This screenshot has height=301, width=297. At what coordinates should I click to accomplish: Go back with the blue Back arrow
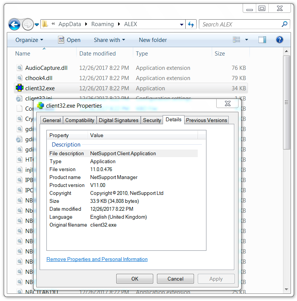[x=14, y=25]
